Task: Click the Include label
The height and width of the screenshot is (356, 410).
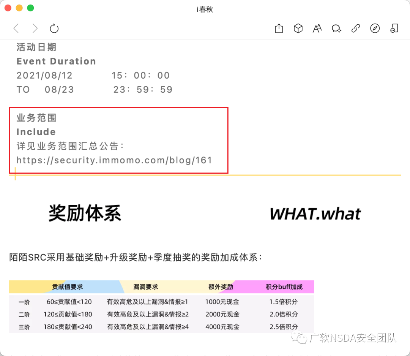Action: (x=36, y=132)
